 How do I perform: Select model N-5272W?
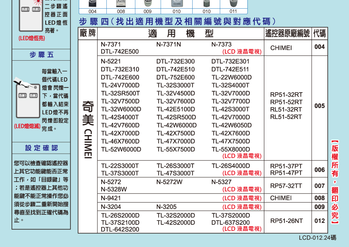169,182
